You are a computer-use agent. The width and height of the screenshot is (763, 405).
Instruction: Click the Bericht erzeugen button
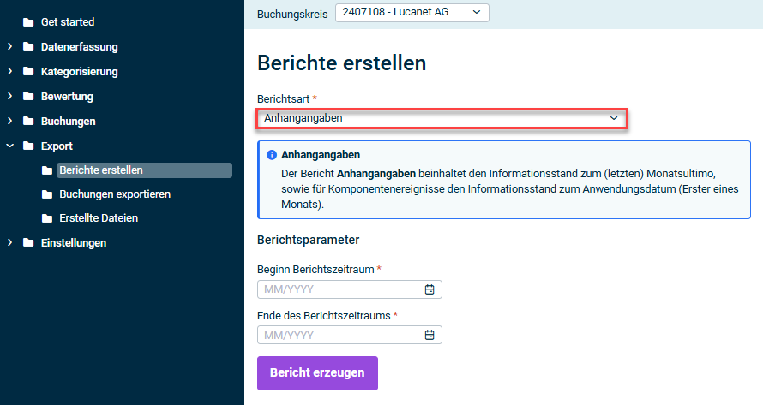317,373
